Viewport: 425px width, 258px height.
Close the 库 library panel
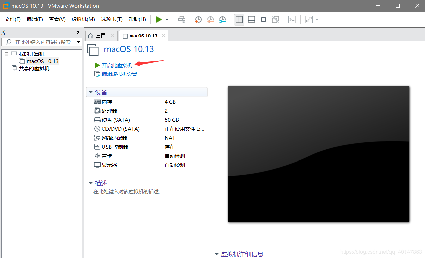(x=78, y=33)
